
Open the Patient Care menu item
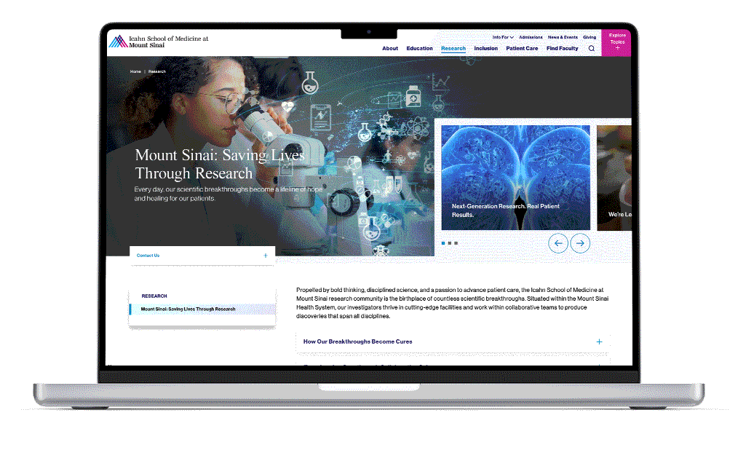coord(522,49)
